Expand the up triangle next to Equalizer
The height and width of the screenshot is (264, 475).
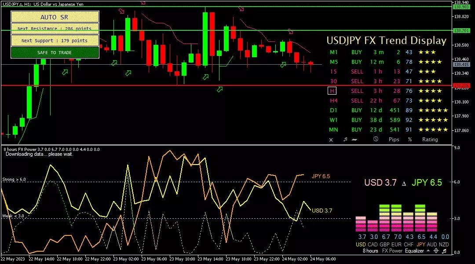[x=428, y=251]
